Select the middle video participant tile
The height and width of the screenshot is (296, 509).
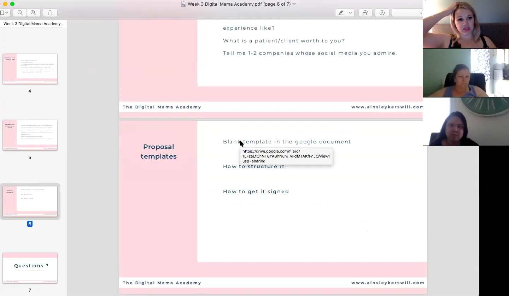(466, 73)
